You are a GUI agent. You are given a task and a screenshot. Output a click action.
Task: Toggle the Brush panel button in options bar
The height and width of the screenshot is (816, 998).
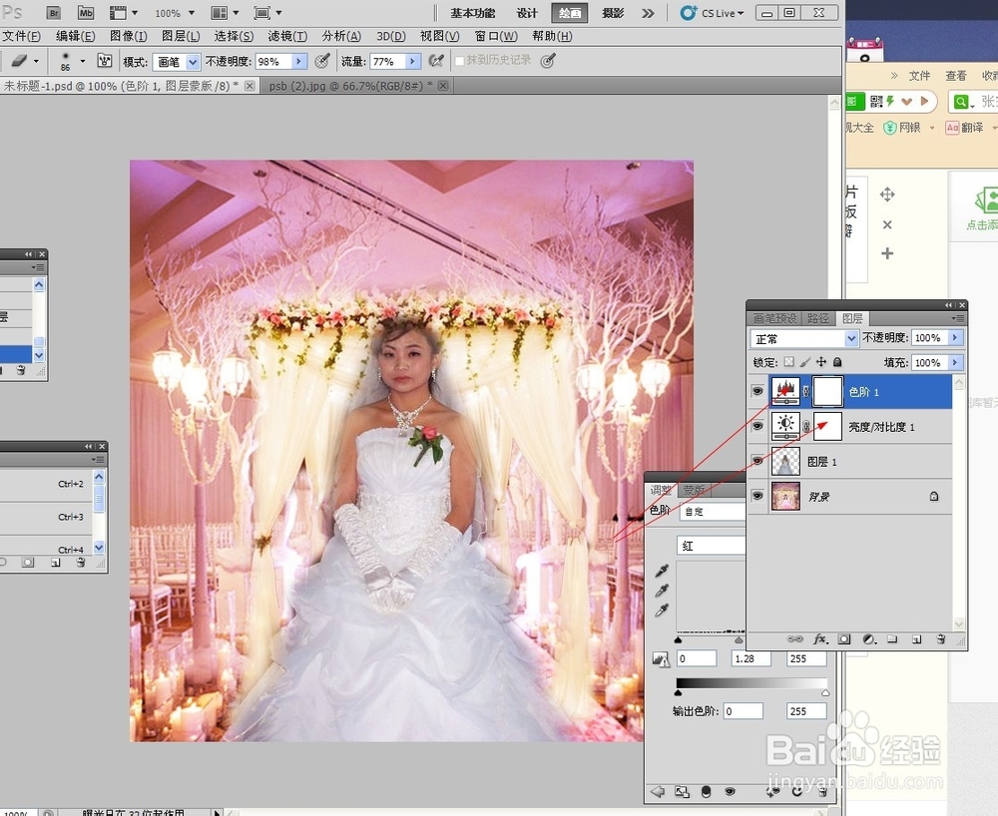105,61
